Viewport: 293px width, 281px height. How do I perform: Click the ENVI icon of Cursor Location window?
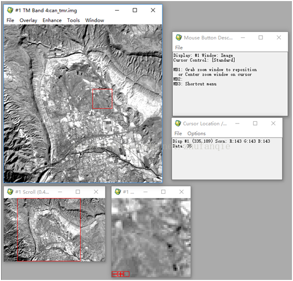tap(178, 123)
